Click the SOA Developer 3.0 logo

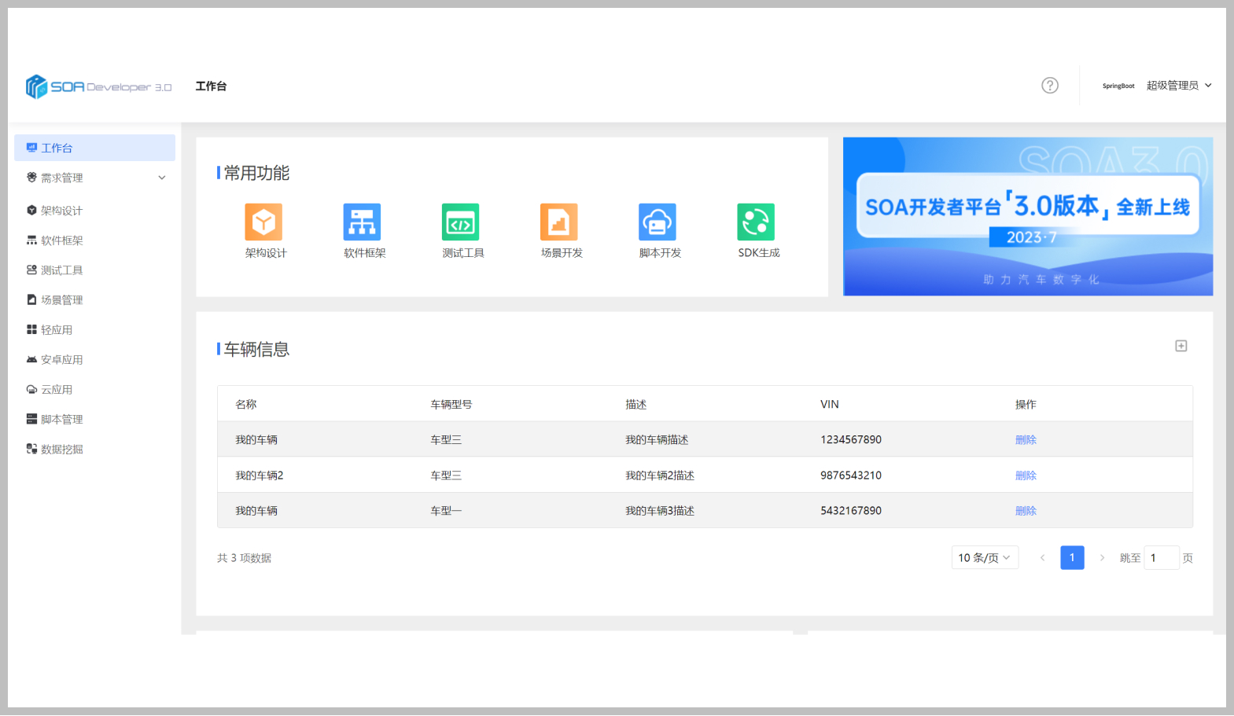point(99,86)
